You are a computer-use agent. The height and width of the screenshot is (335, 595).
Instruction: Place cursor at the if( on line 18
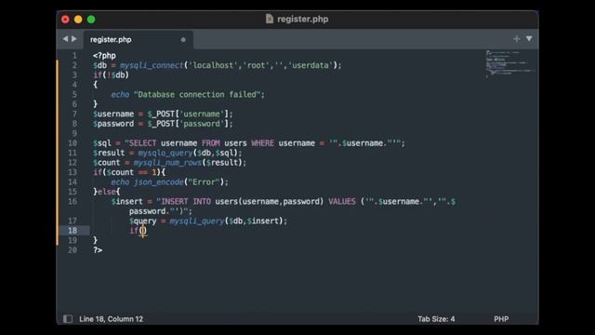coord(138,231)
